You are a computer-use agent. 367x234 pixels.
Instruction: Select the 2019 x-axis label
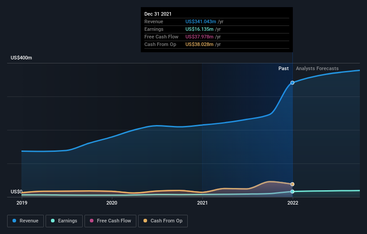(x=22, y=203)
